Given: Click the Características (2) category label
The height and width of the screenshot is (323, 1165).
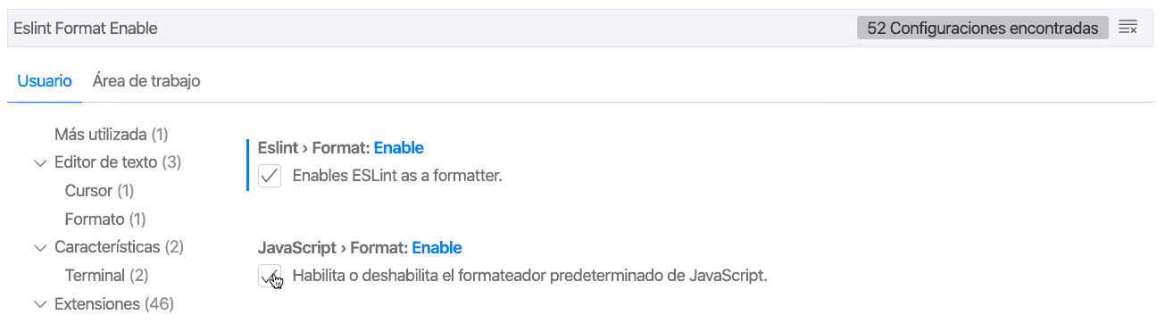Looking at the screenshot, I should (x=118, y=247).
